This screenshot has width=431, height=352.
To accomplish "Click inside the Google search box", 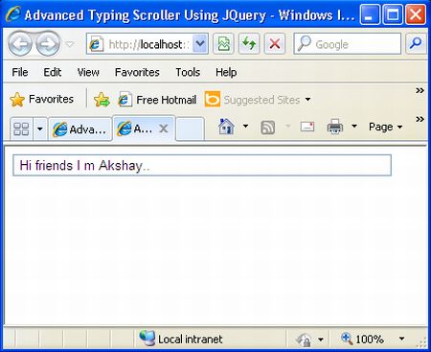I will click(x=348, y=43).
